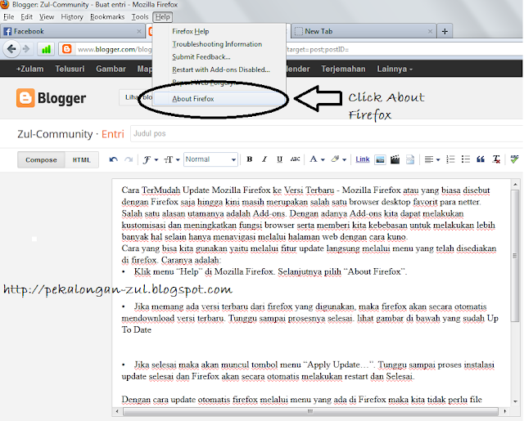Switch to Compose mode
524x421 pixels.
pos(41,159)
